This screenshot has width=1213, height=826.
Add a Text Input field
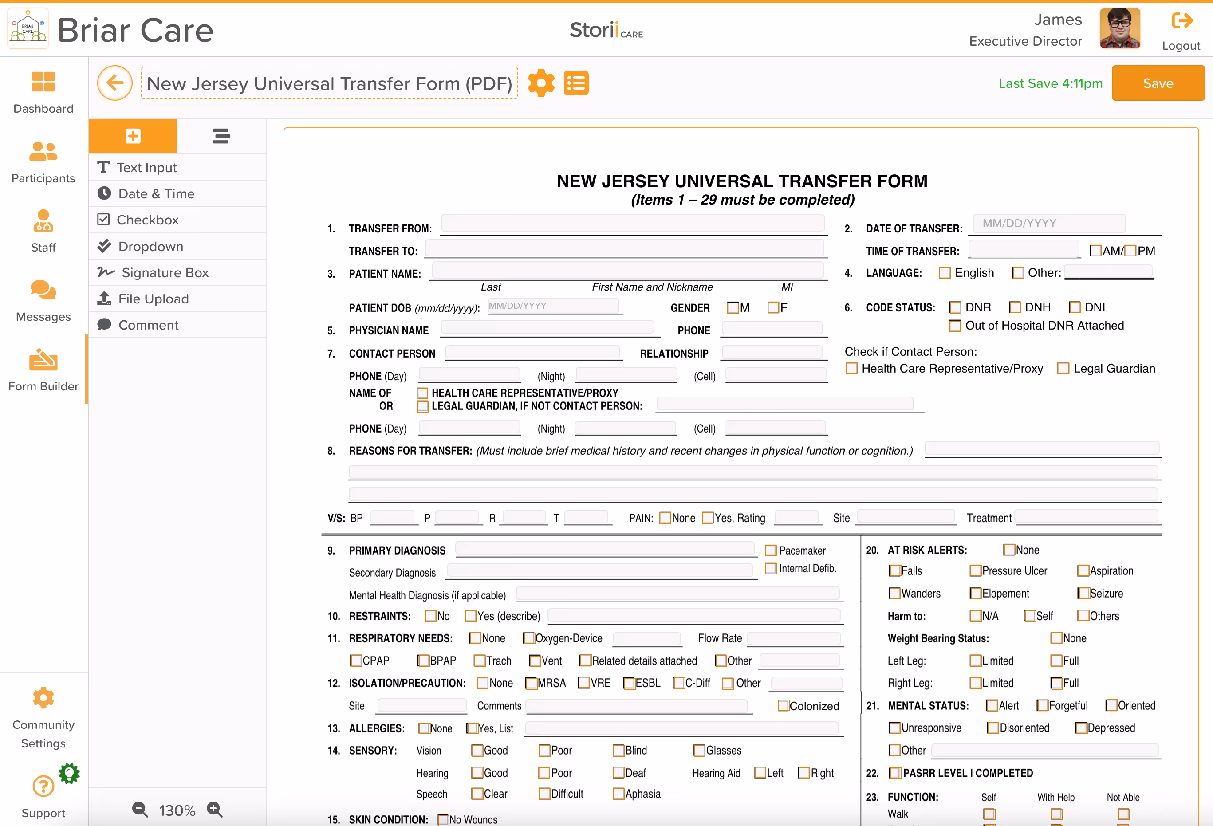click(177, 168)
